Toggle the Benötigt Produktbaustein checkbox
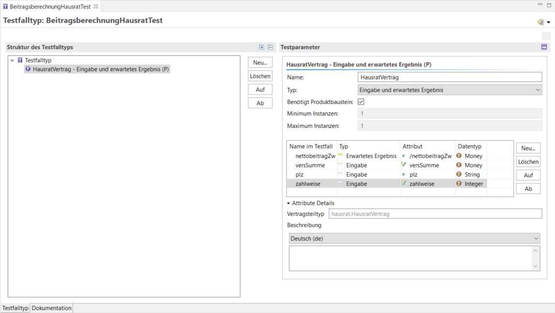 [361, 102]
